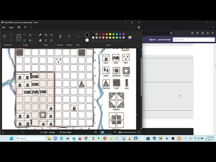This screenshot has width=216, height=162.
Task: Click the Firefox key icon
Action: click(198, 33)
